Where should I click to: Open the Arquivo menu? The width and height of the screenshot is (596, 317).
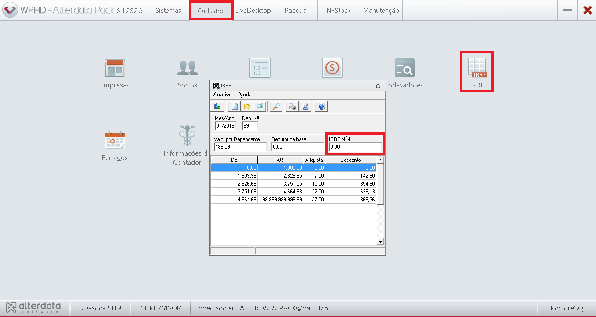pos(222,95)
